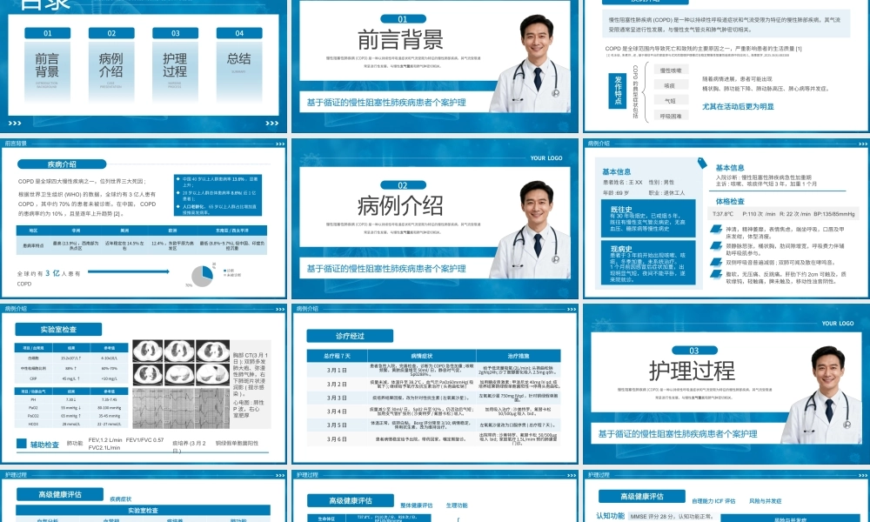Select the 认知功能 label
The width and height of the screenshot is (870, 522).
pyautogui.click(x=611, y=516)
